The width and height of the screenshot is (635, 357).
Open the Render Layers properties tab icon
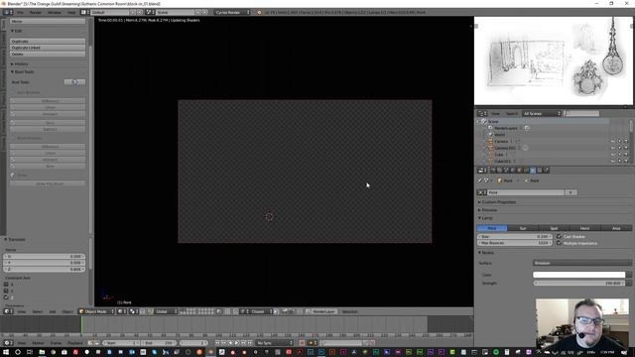coord(499,171)
